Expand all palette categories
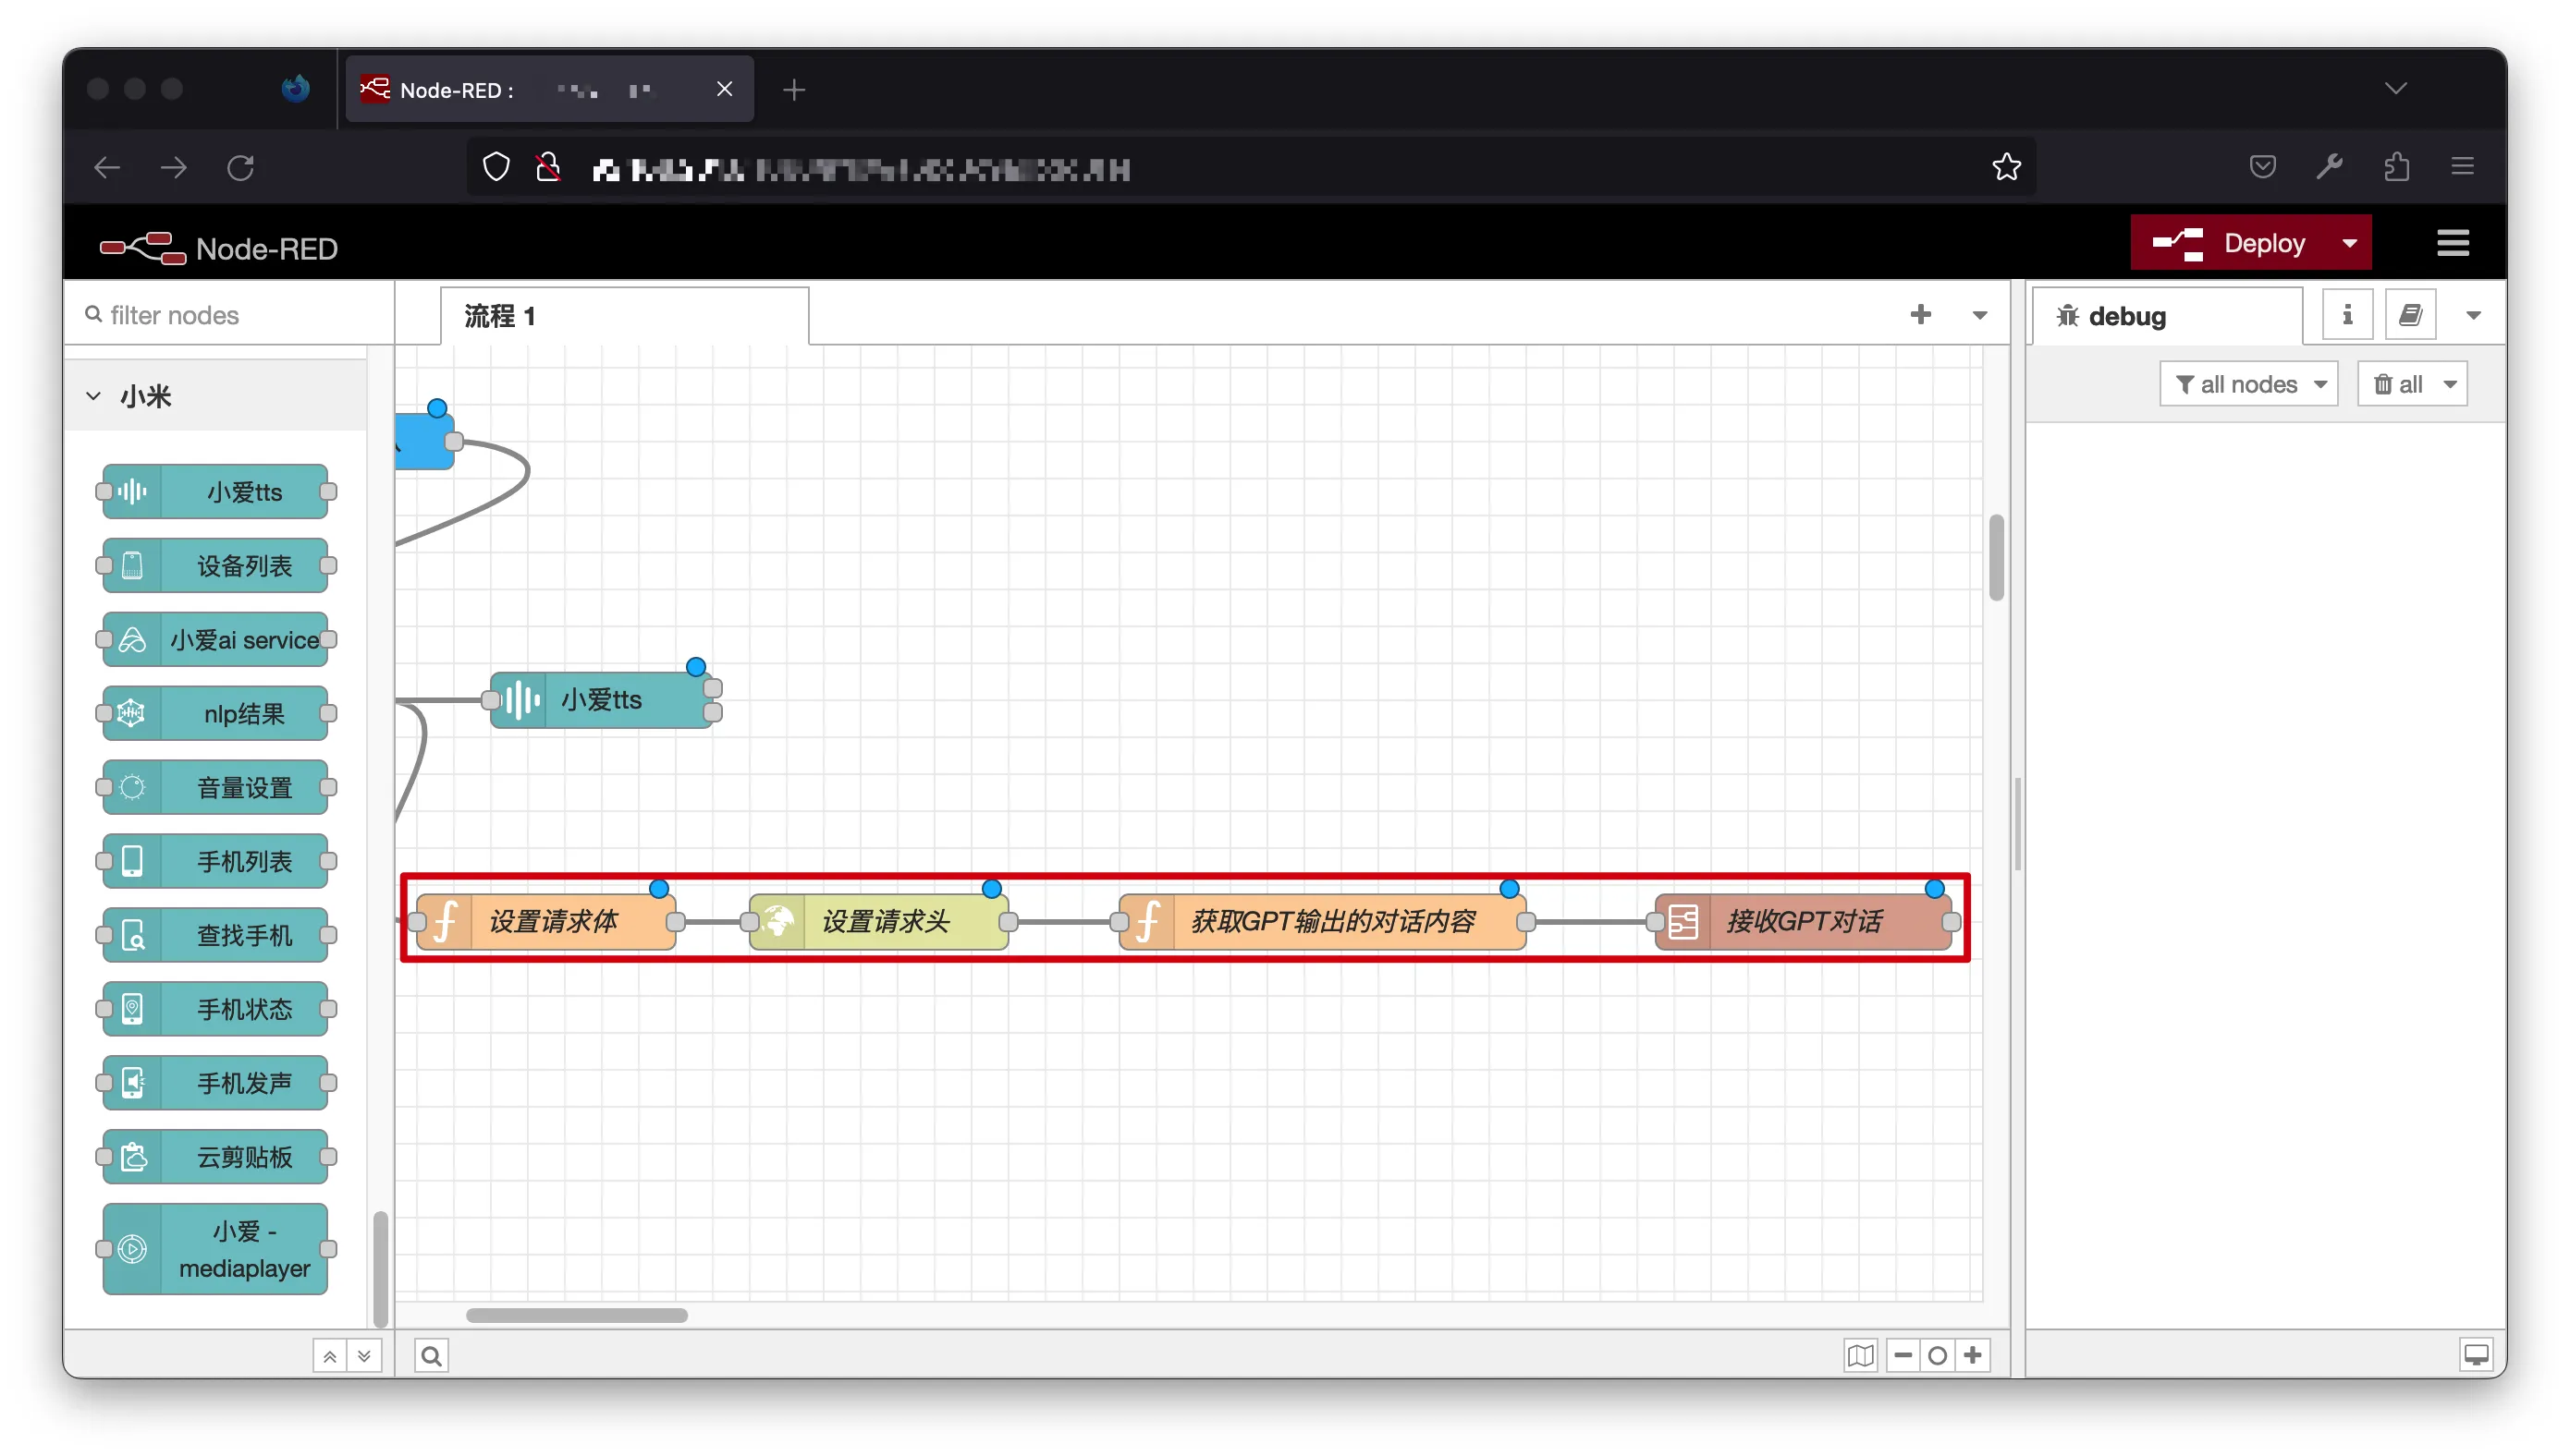 (x=364, y=1356)
